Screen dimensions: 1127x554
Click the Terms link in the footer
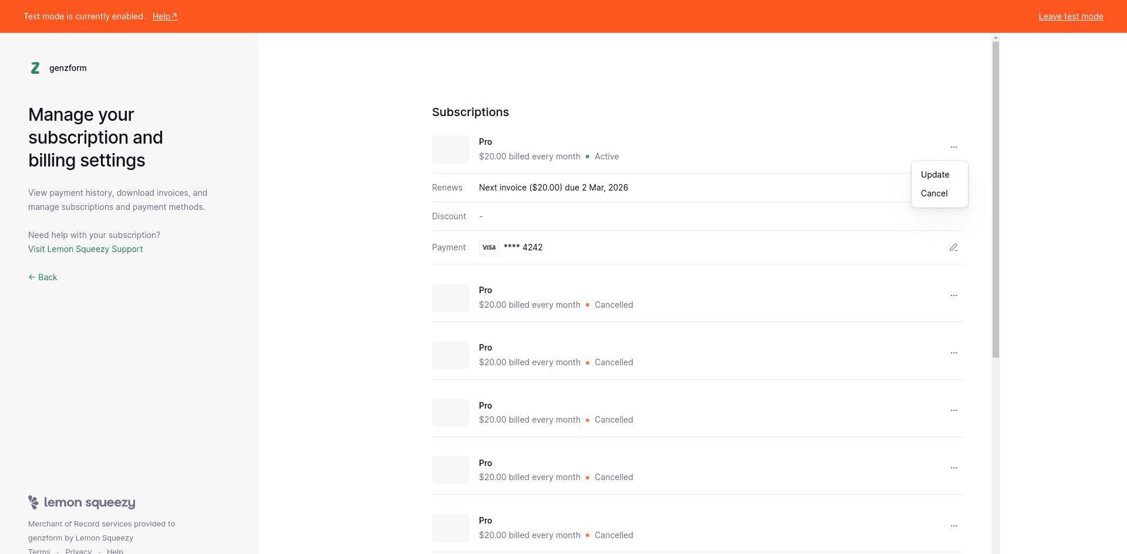pyautogui.click(x=39, y=550)
